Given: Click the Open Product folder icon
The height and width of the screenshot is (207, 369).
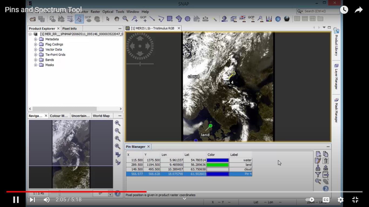Looking at the screenshot, I should click(x=33, y=19).
